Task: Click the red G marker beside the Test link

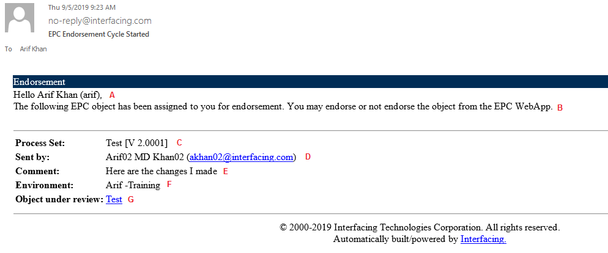Action: pos(130,200)
